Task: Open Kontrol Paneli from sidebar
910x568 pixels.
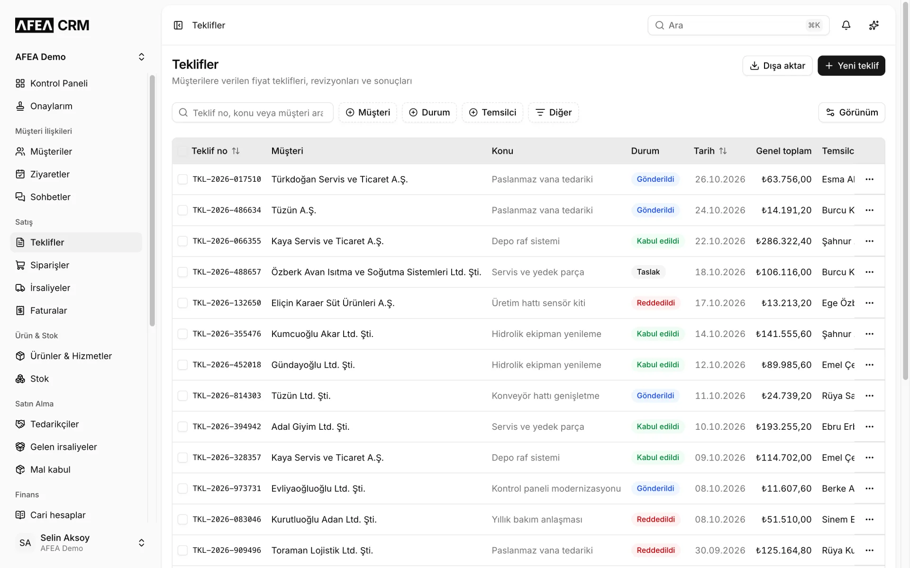Action: coord(76,83)
